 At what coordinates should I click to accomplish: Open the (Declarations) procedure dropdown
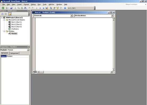112,16
